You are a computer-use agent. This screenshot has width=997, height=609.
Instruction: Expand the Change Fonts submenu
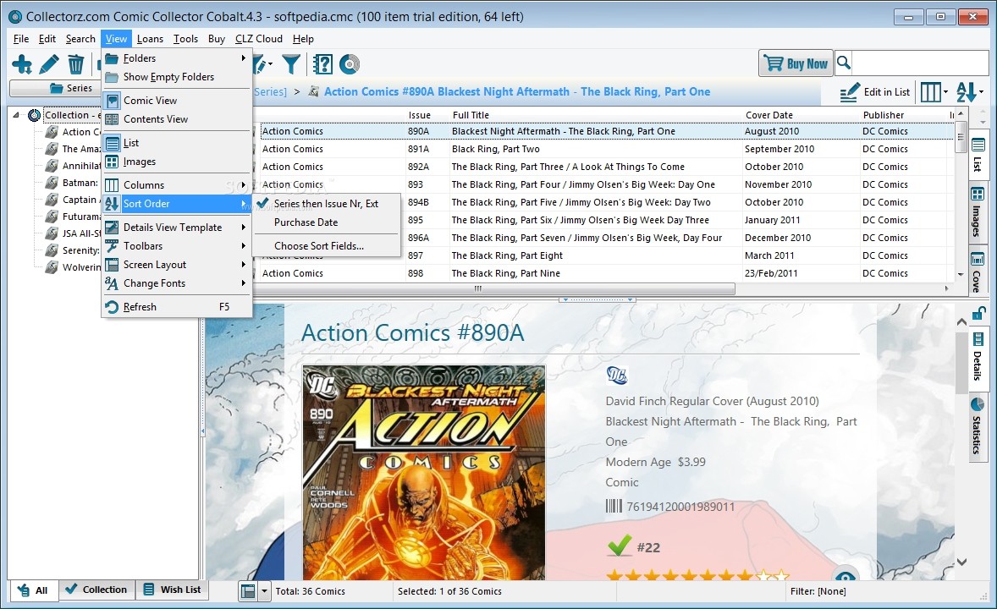[x=177, y=283]
